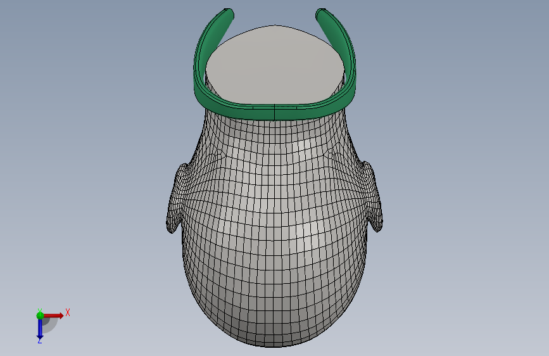Viewport: 549px width, 356px height.
Task: Select the meshed gray head surface
Action: point(275,228)
